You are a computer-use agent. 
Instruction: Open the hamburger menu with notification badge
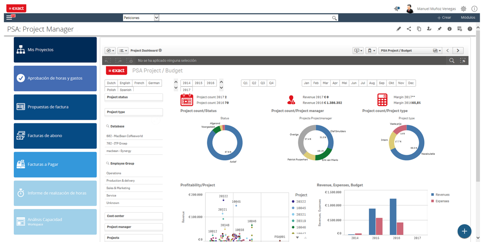pos(10,17)
